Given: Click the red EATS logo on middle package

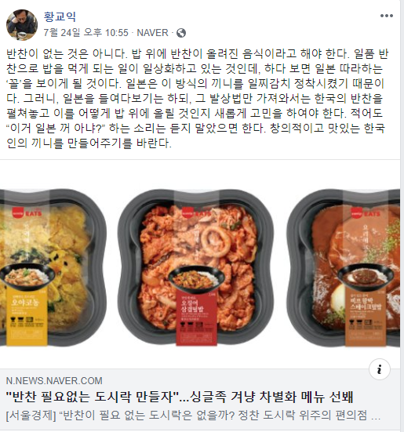Looking at the screenshot, I should (x=196, y=213).
